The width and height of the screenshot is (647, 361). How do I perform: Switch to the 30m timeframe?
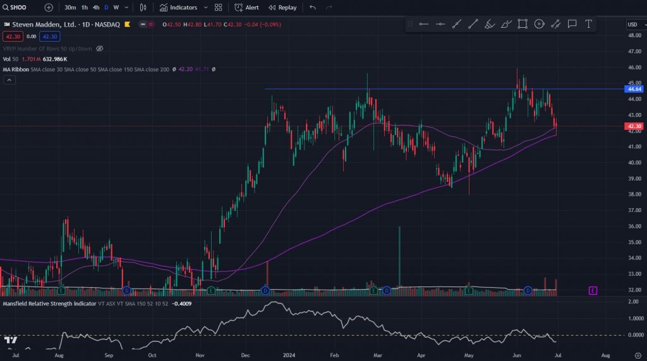70,8
